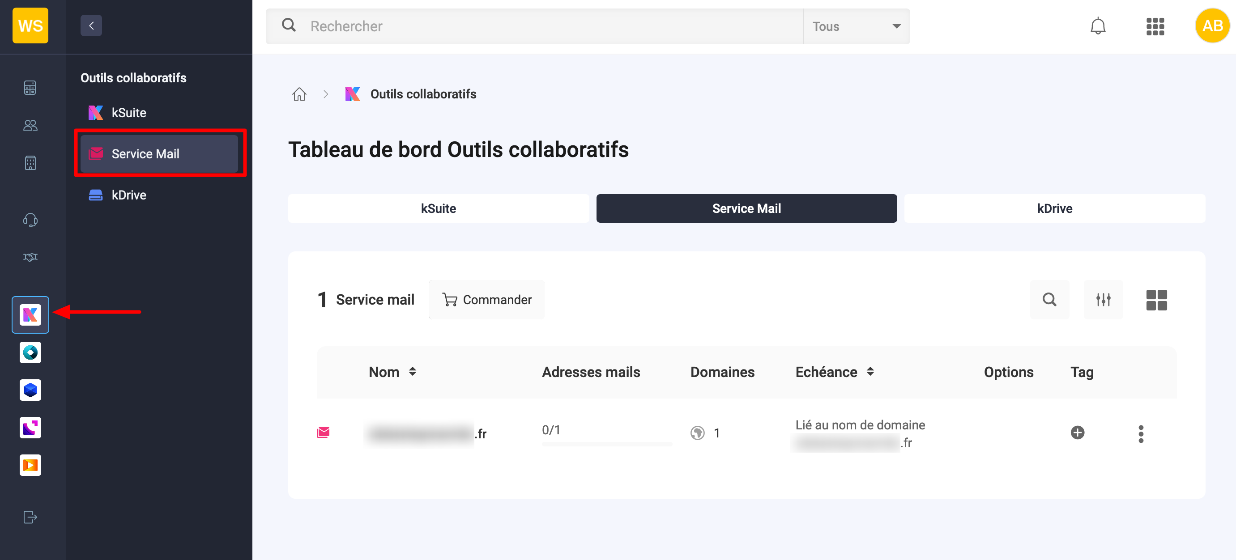Open the building icon in the sidebar
Screen dimensions: 1236x560
tap(30, 163)
